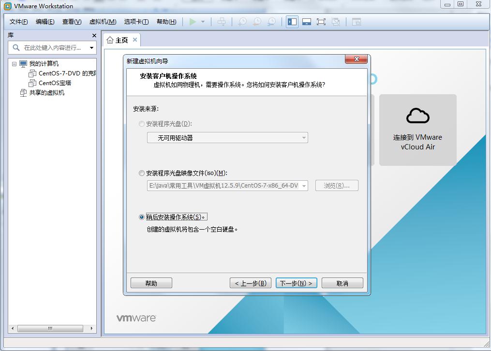
Task: Click the Unity mode toolbar icon
Action: (336, 22)
